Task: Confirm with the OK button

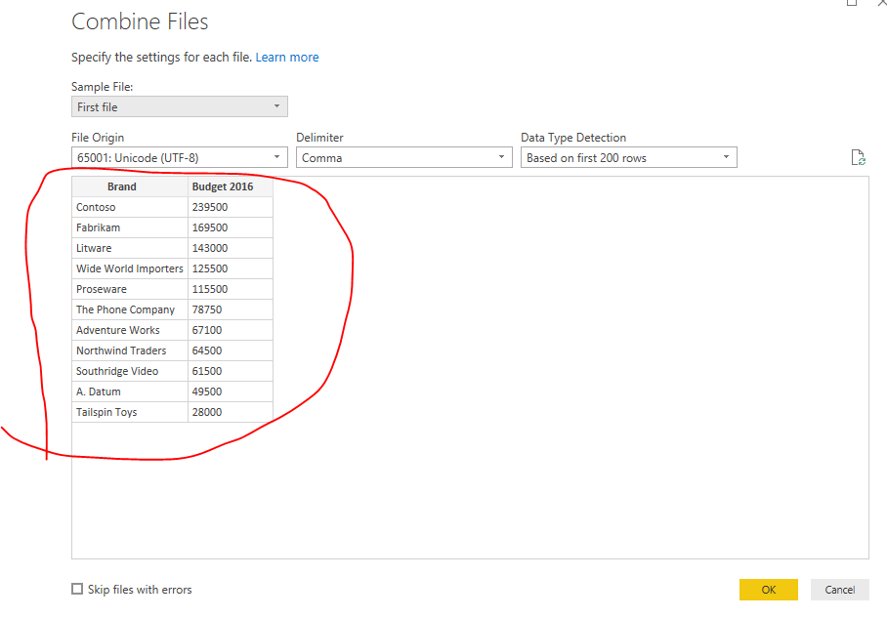Action: coord(768,590)
